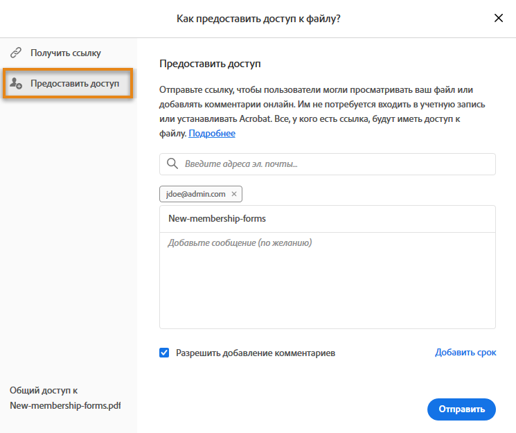This screenshot has height=433, width=516.
Task: Close the file sharing dialog
Action: tap(498, 19)
